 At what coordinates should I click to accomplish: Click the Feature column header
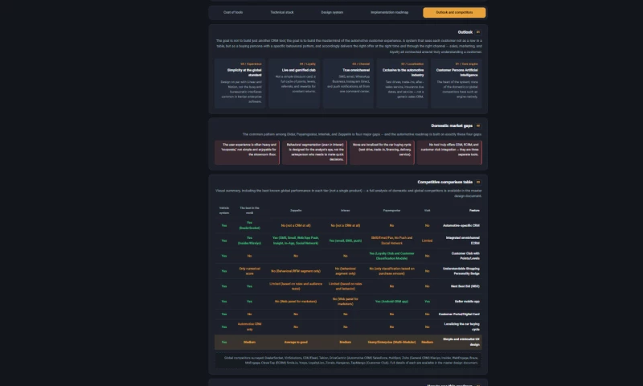click(x=474, y=211)
